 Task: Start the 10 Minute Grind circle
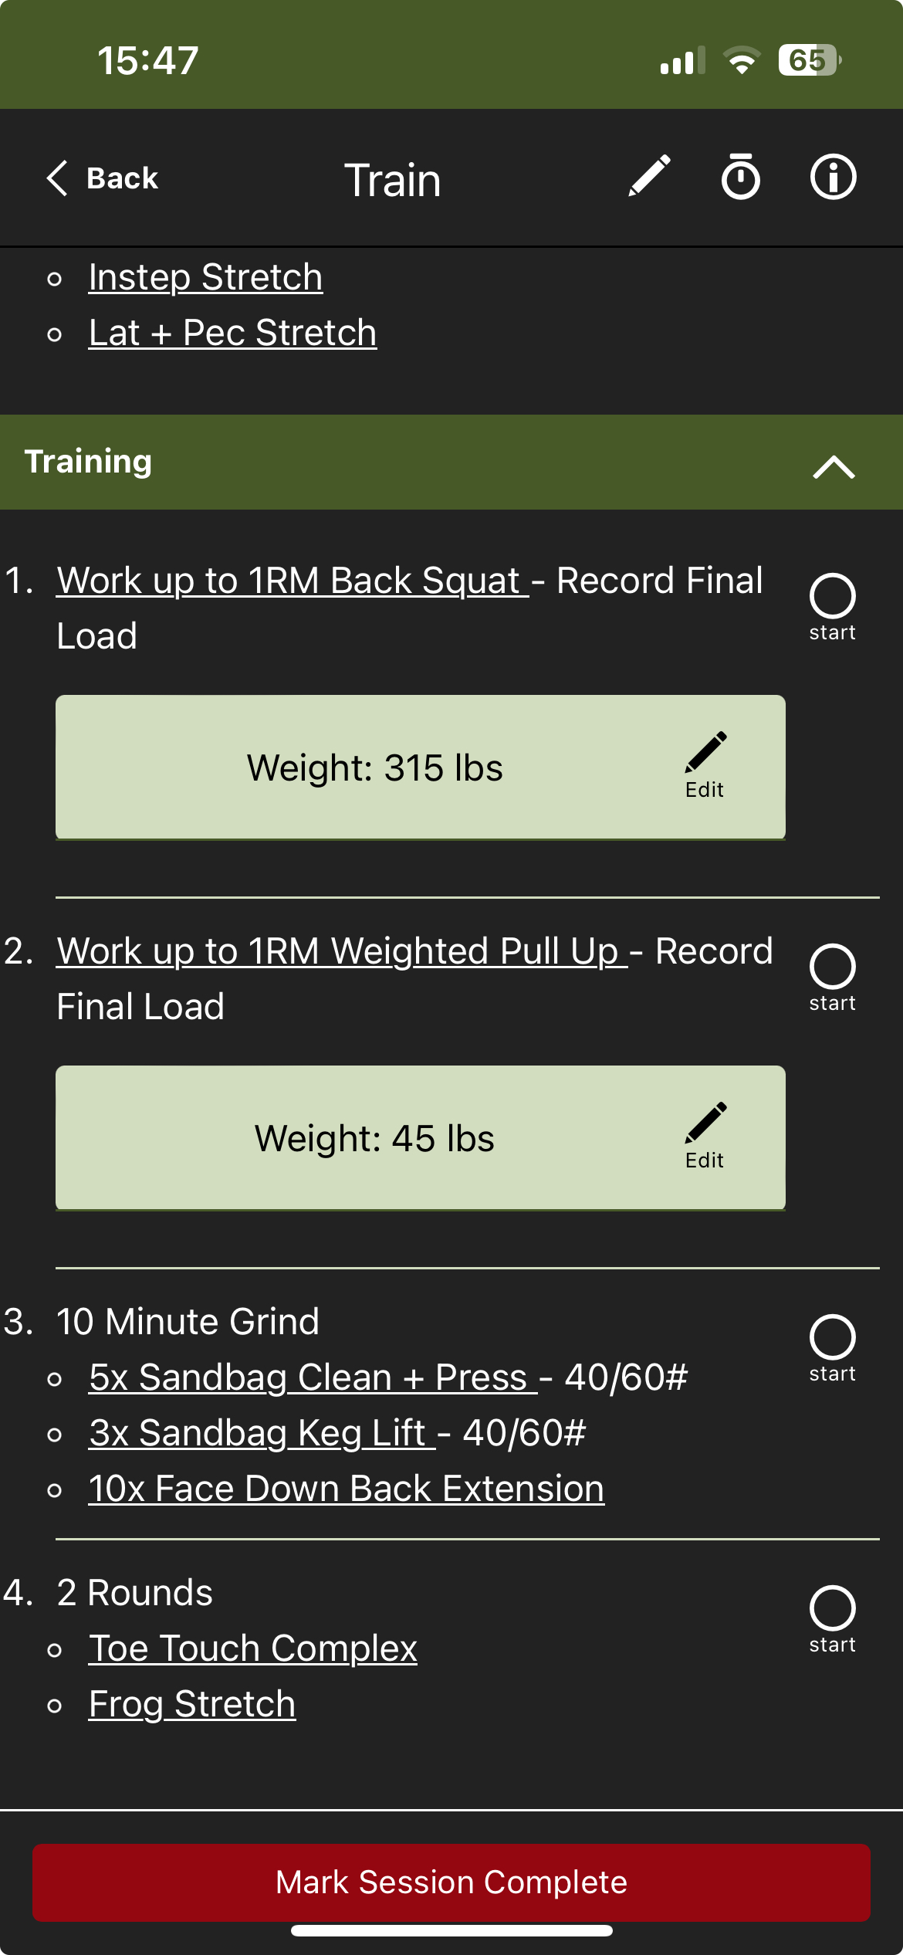pos(832,1337)
